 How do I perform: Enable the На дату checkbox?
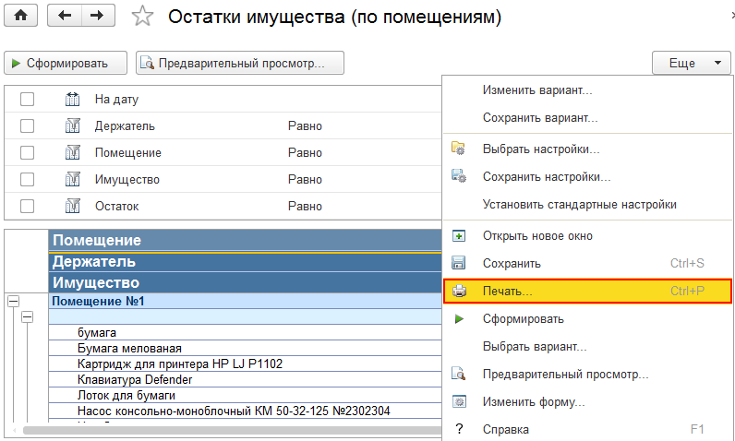27,100
